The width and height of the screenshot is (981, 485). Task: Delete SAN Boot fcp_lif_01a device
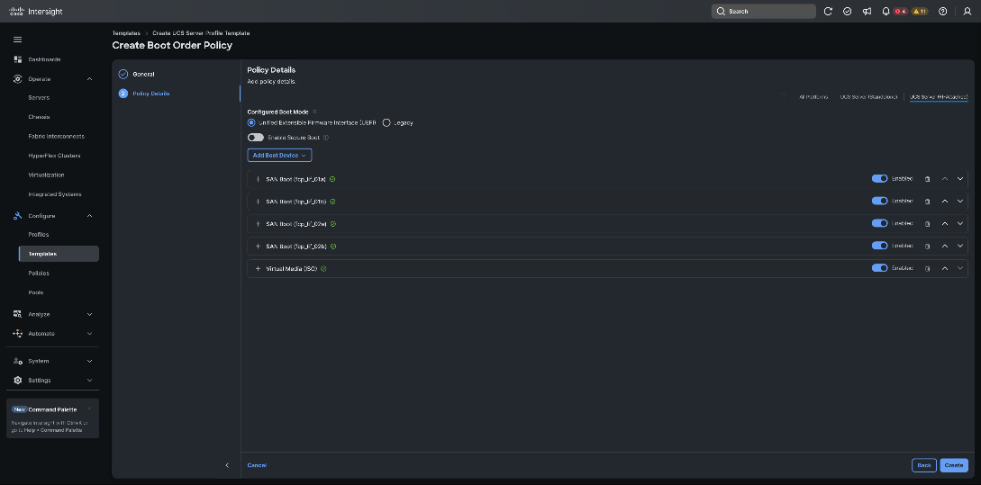click(x=927, y=179)
